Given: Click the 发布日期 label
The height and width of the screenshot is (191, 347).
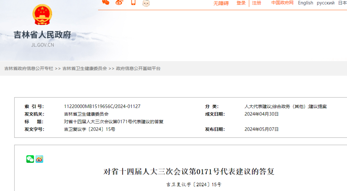Looking at the screenshot, I should coord(215,129).
